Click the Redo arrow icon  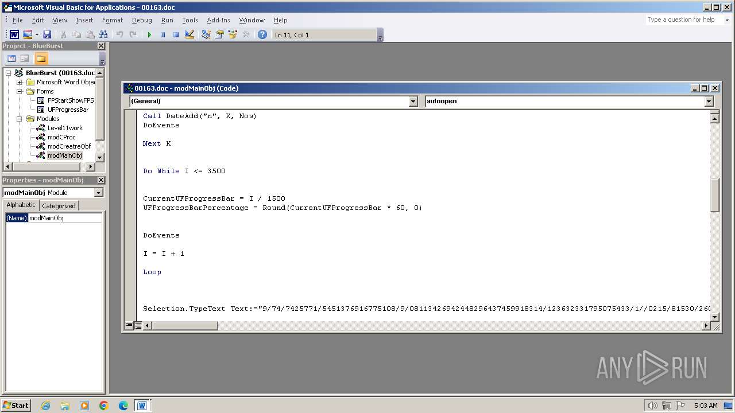[x=133, y=34]
